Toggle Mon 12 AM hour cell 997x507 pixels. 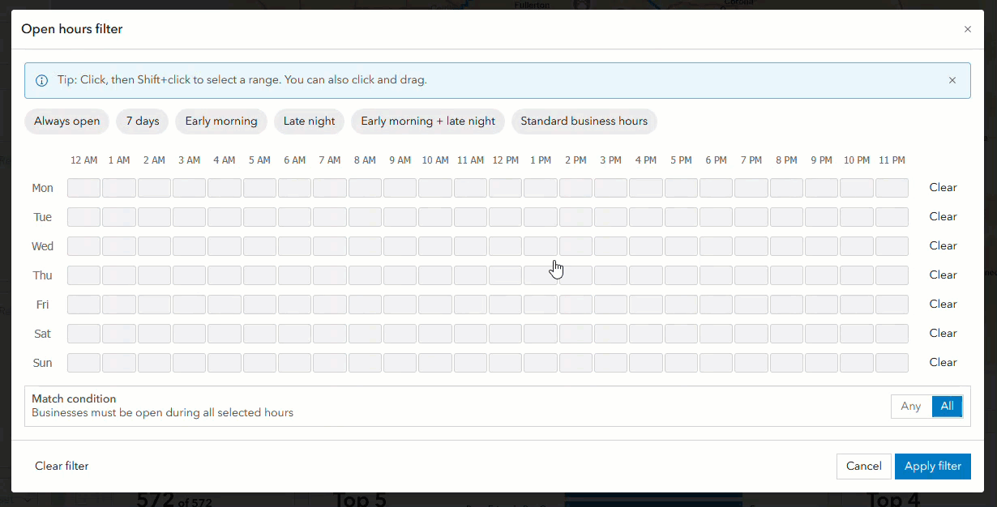[83, 188]
